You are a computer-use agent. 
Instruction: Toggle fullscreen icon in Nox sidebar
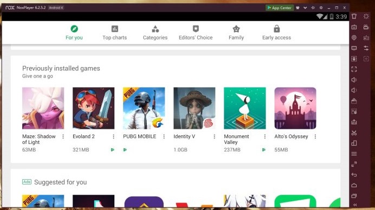[x=354, y=69]
